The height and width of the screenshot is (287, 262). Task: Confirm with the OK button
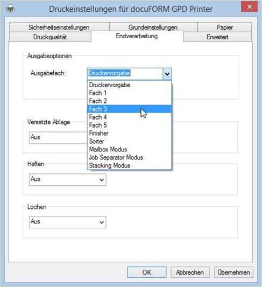pos(147,272)
